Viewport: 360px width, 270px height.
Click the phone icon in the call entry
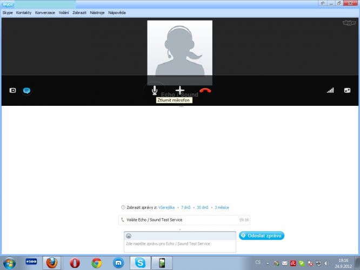tap(123, 220)
